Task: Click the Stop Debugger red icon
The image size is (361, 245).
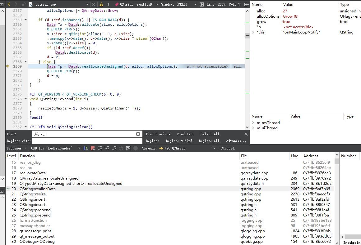Action: click(x=93, y=149)
